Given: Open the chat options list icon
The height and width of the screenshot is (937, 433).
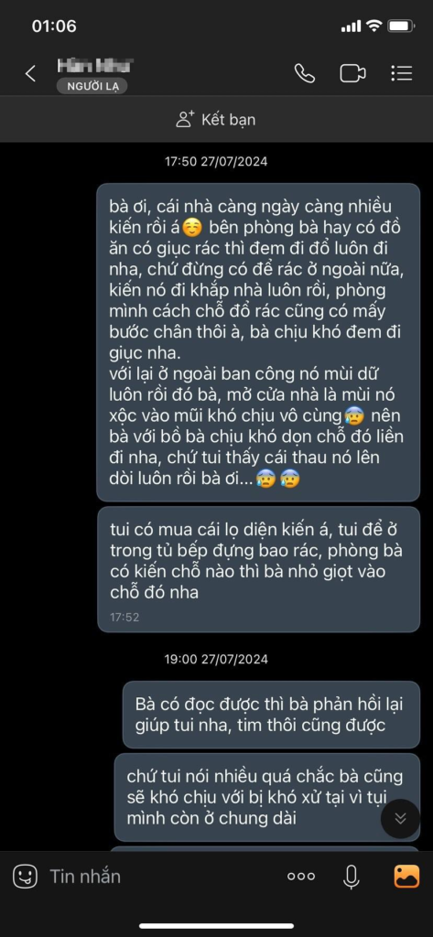Looking at the screenshot, I should [x=401, y=73].
